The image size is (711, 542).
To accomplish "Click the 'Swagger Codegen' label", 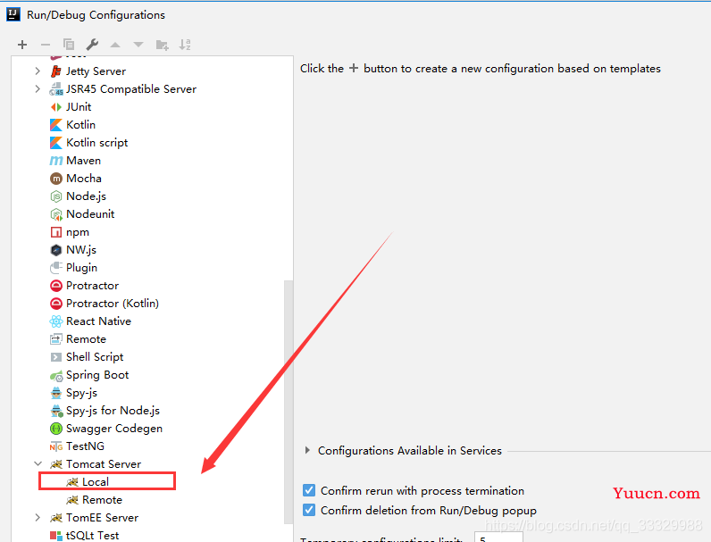I will pyautogui.click(x=113, y=429).
